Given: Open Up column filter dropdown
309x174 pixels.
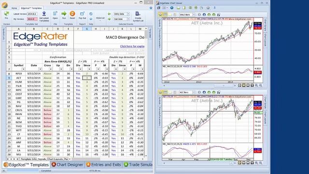Looking at the screenshot, I should [x=61, y=69].
